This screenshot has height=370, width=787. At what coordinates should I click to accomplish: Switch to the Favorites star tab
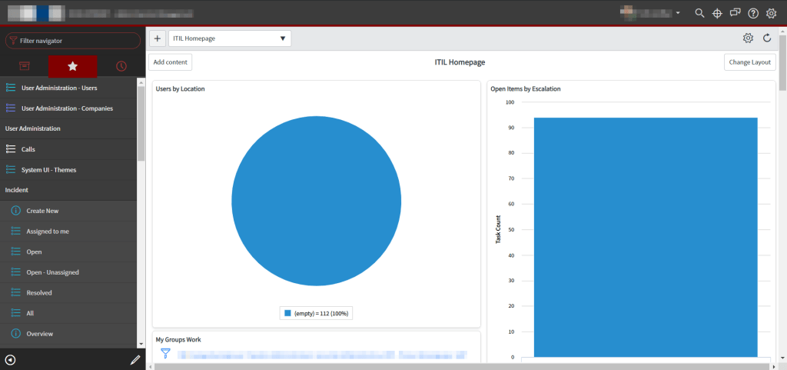coord(73,67)
